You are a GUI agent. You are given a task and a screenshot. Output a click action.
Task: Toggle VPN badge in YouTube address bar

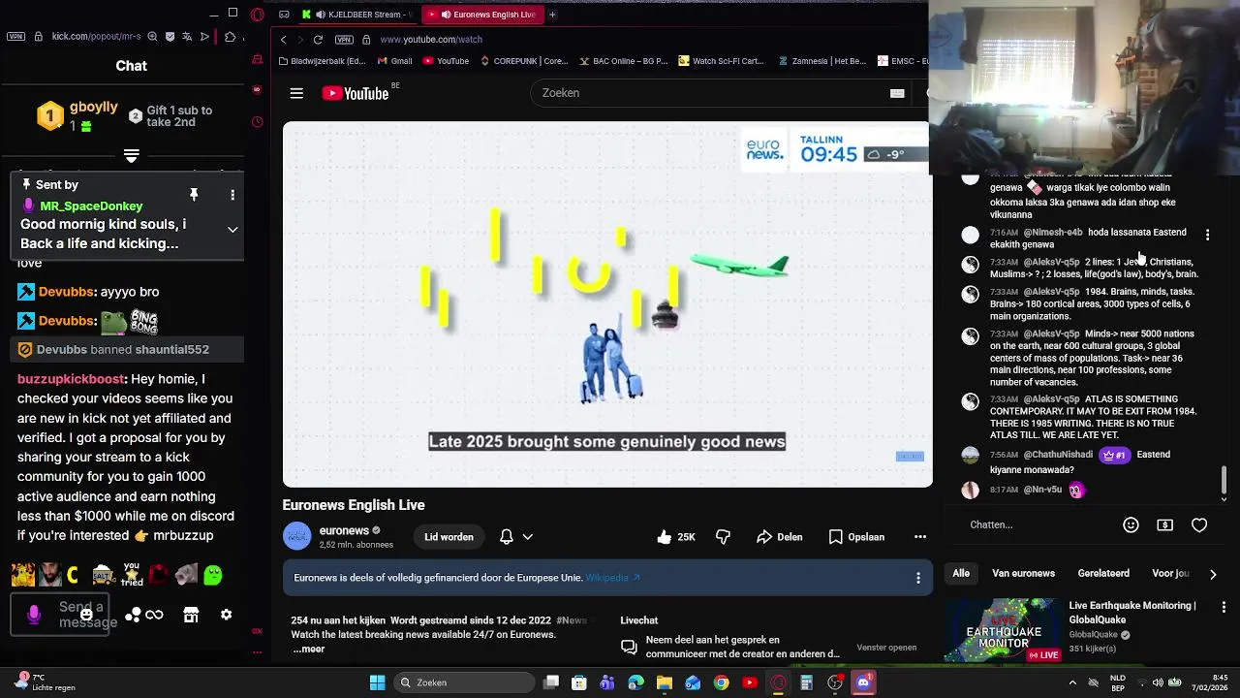coord(344,40)
